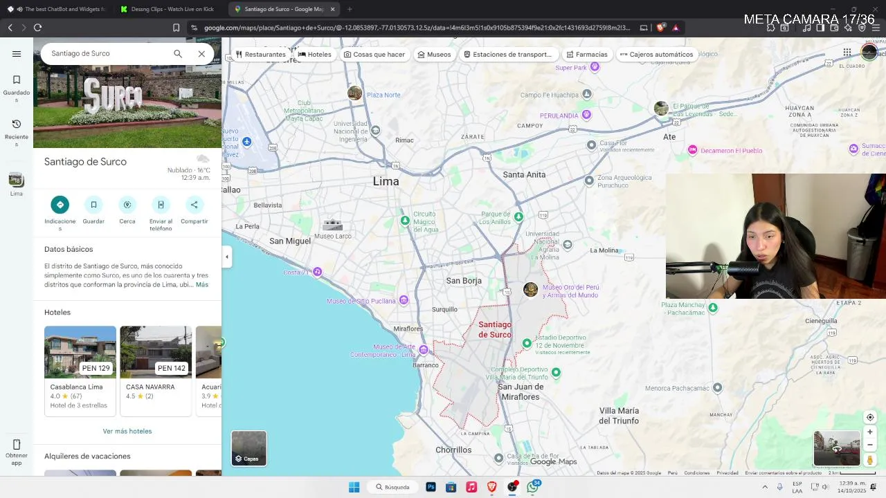Close the Santiago de Surco browser tab
The height and width of the screenshot is (498, 886).
(332, 9)
